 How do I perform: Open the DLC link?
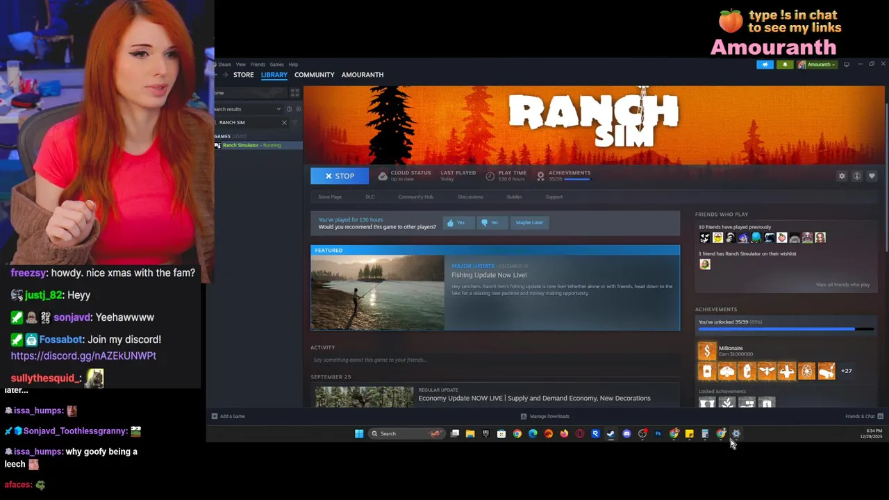[369, 197]
